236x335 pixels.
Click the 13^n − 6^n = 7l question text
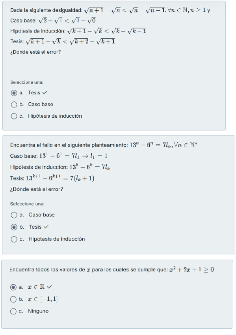[102, 144]
